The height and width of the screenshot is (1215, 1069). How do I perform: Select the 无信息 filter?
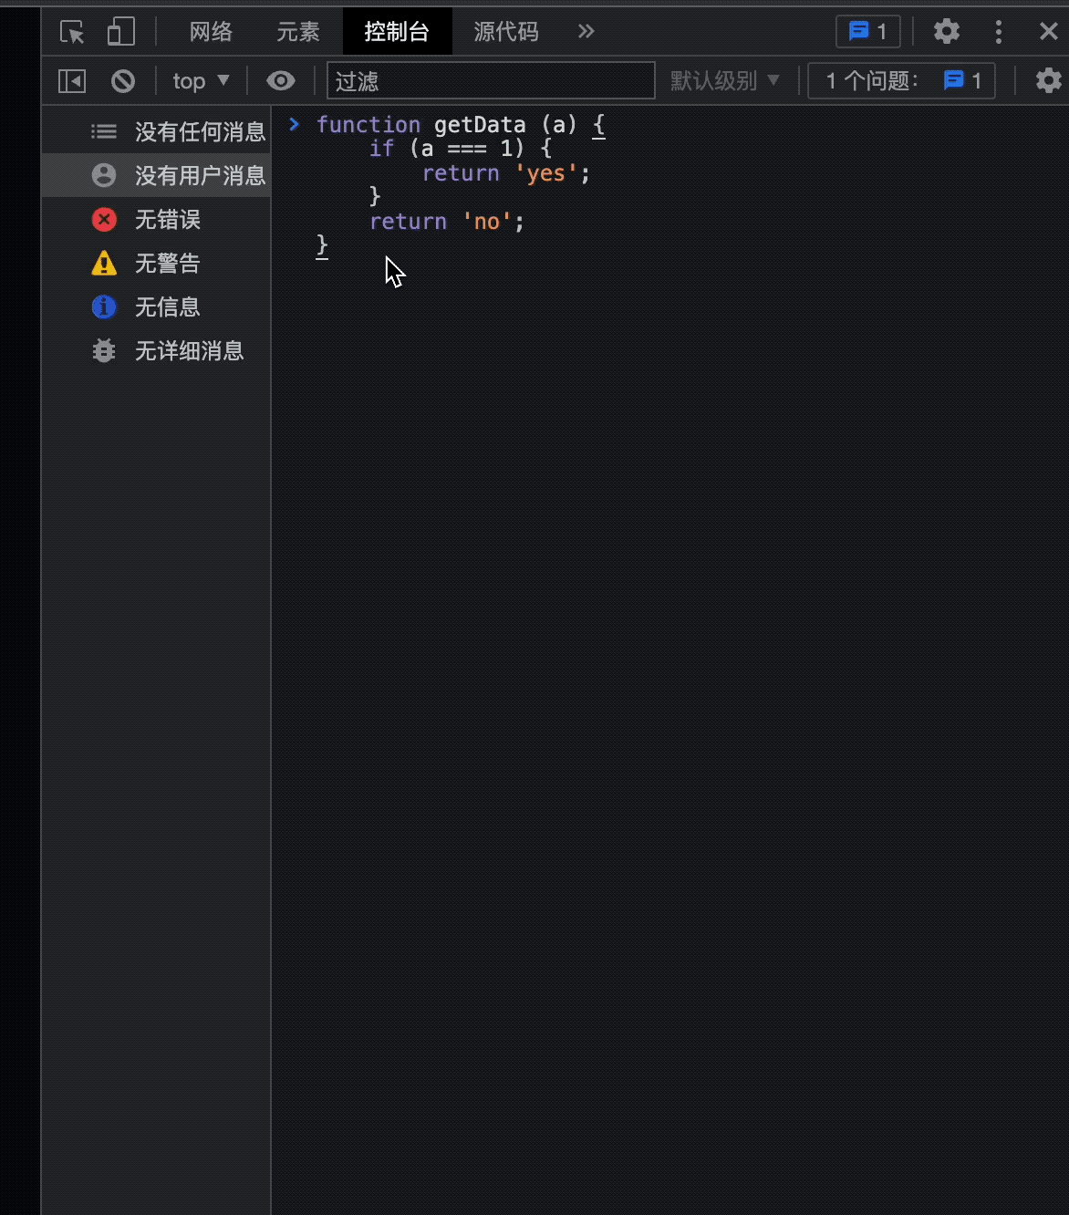pyautogui.click(x=156, y=306)
